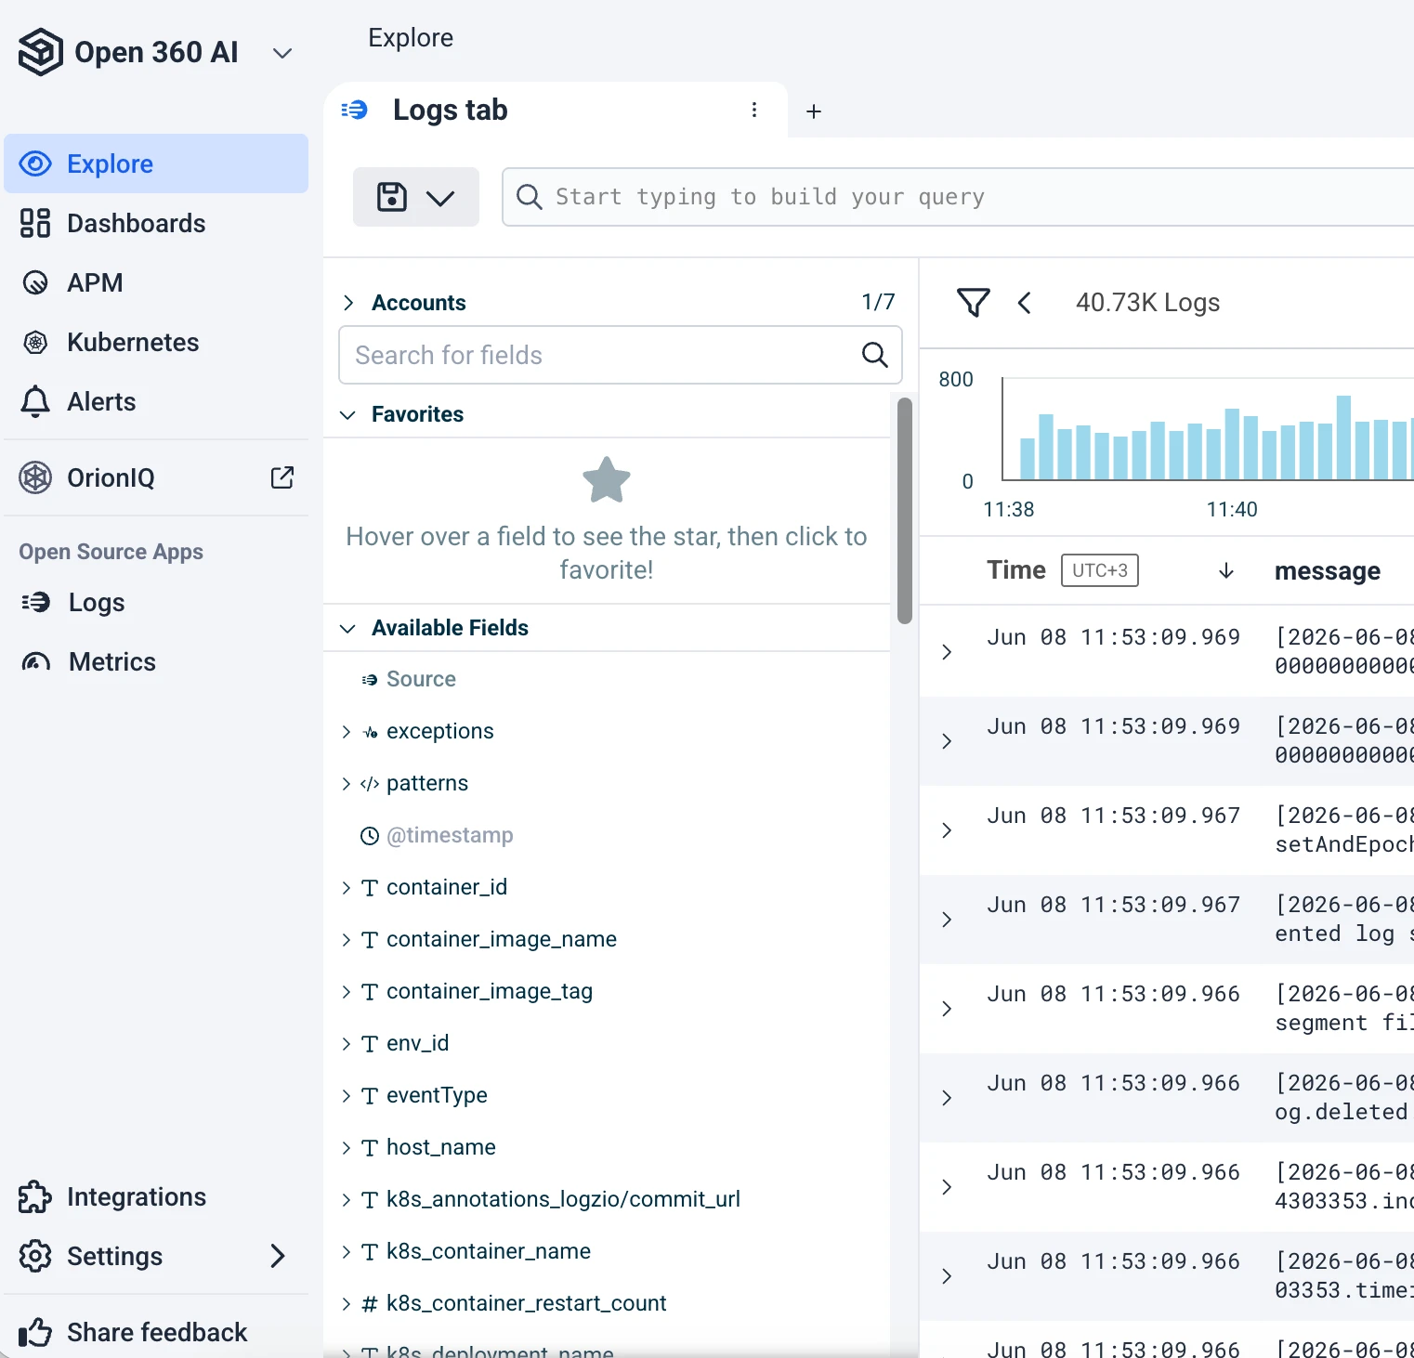Click the field search magnifier icon

[x=874, y=355]
